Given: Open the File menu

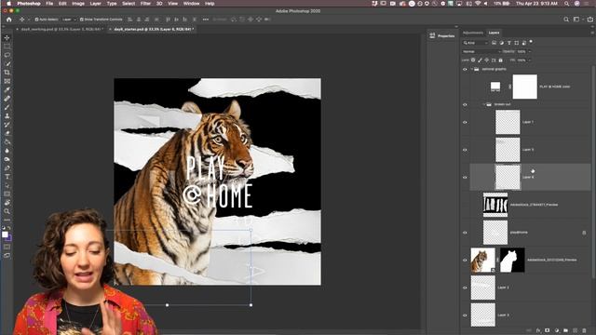Looking at the screenshot, I should [49, 4].
